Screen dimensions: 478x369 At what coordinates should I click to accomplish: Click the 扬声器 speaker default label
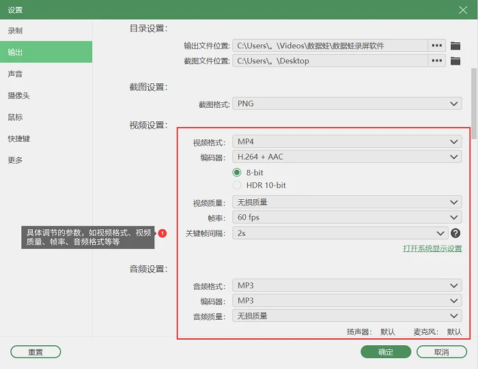(x=371, y=332)
